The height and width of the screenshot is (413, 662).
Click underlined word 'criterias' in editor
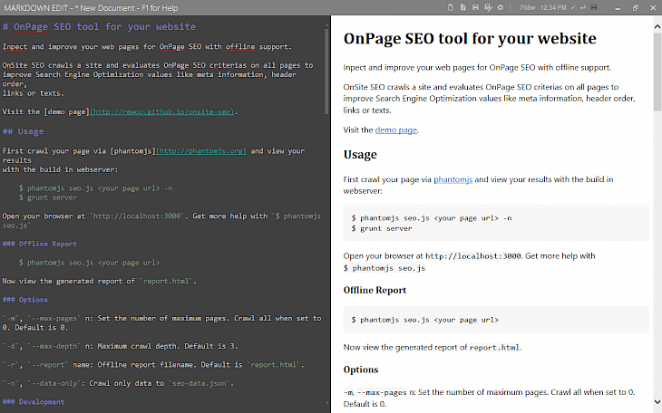click(x=228, y=65)
